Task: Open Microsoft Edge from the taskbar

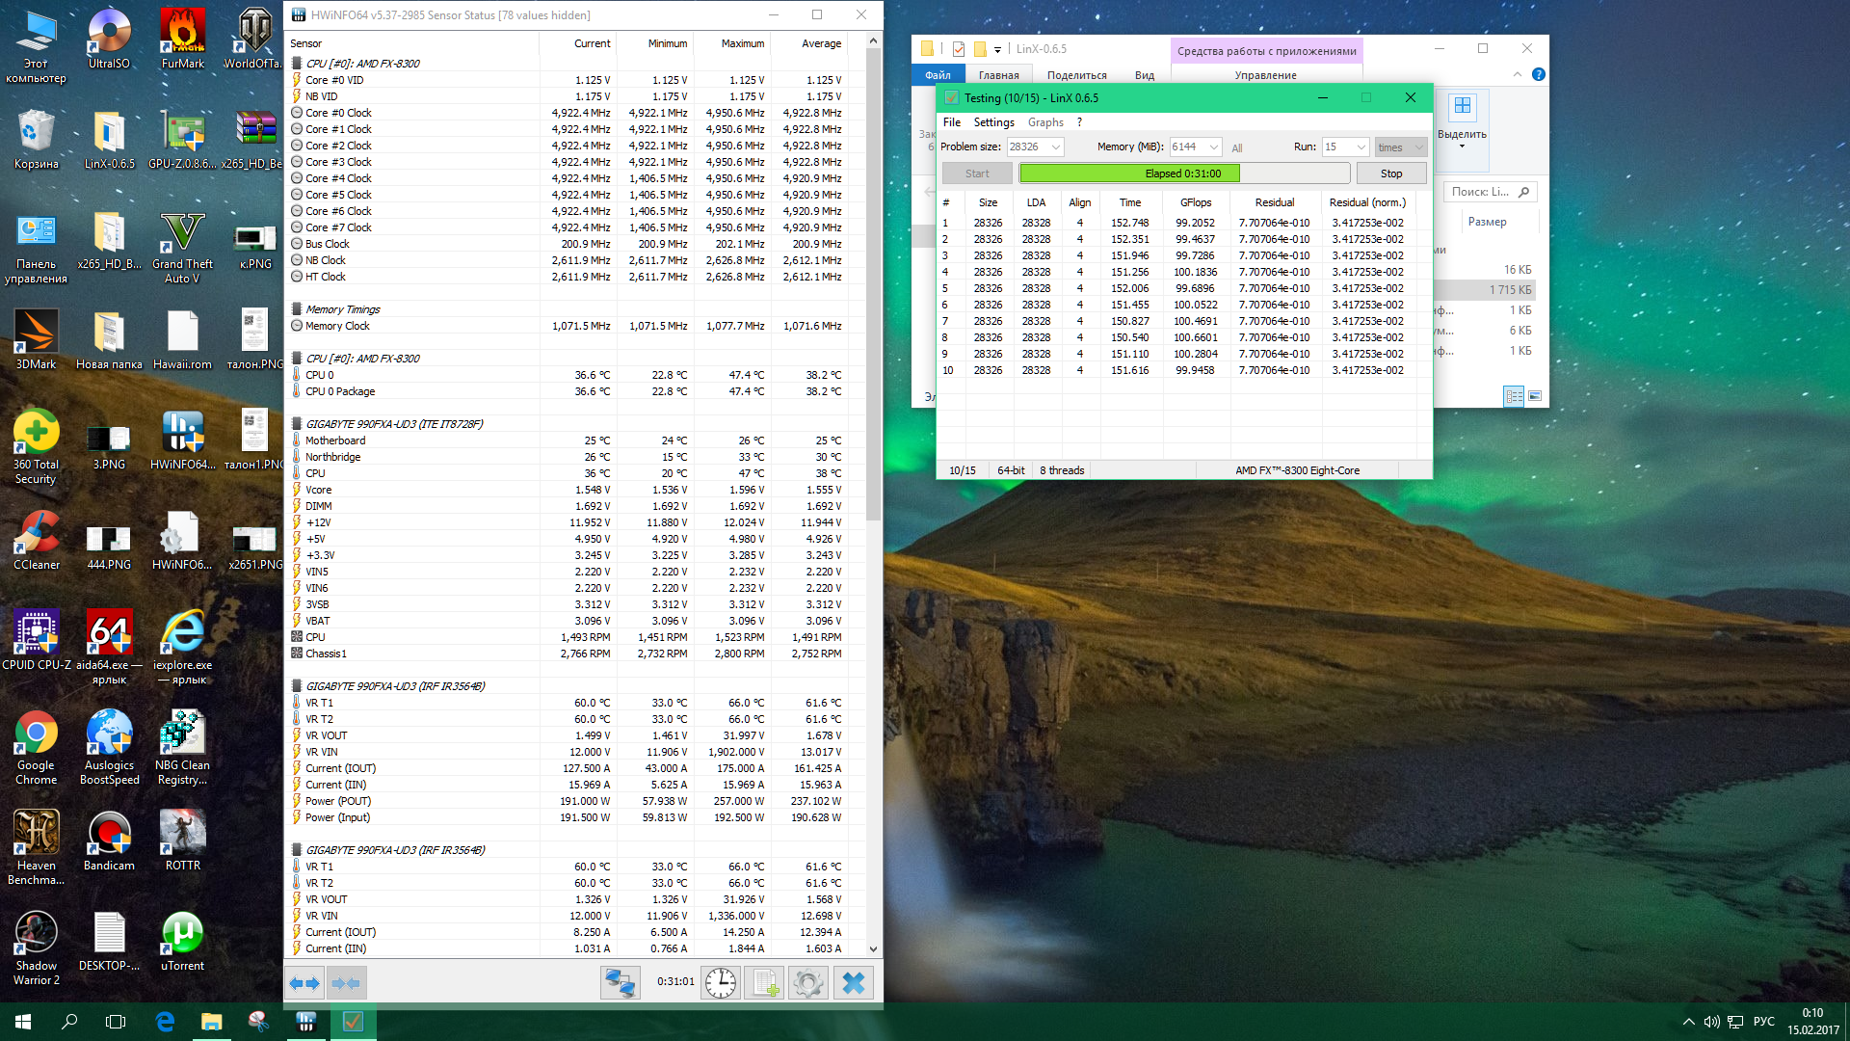Action: 165,1022
